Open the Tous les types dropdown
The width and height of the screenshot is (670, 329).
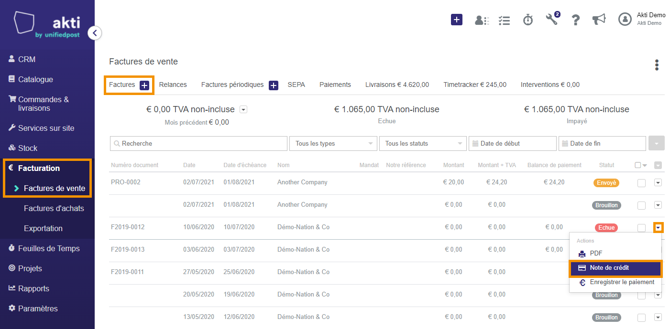coord(333,143)
